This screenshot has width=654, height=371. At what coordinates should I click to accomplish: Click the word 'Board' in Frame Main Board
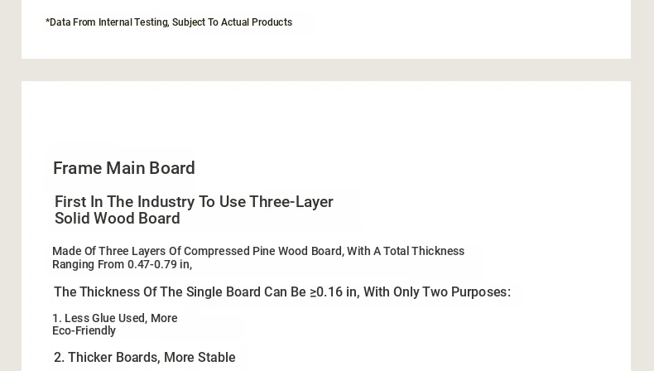point(172,168)
